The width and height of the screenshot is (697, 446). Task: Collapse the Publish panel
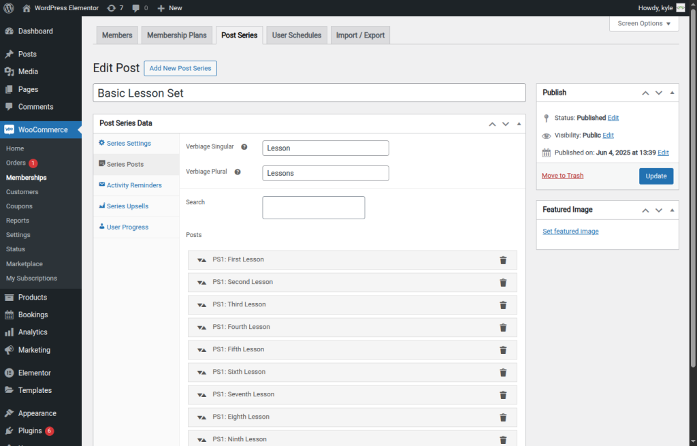click(672, 93)
